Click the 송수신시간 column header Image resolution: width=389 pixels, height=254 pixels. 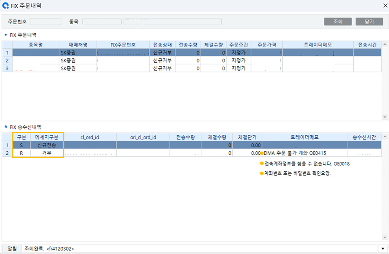(x=364, y=137)
